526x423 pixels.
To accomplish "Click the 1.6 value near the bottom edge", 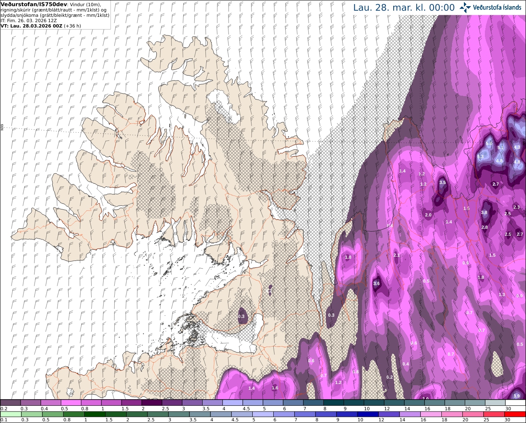I will point(275,388).
